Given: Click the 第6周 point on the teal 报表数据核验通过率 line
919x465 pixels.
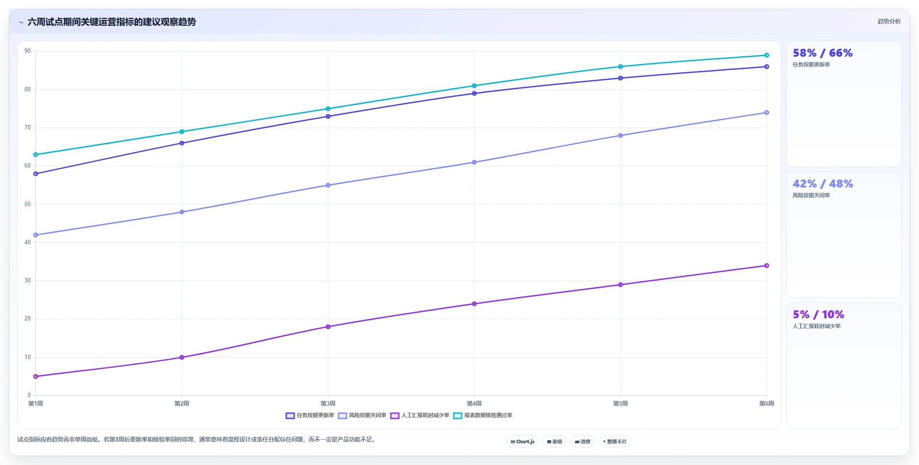Looking at the screenshot, I should click(x=767, y=55).
